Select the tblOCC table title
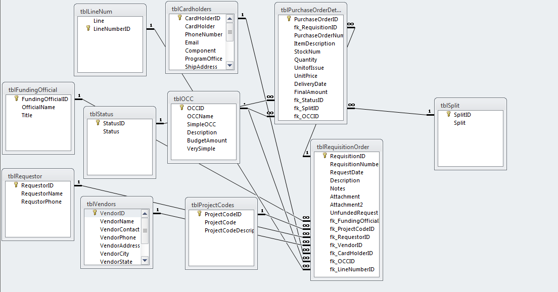This screenshot has height=292, width=558. point(183,99)
